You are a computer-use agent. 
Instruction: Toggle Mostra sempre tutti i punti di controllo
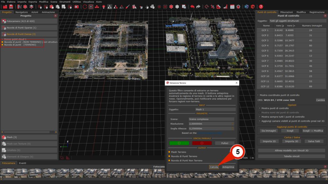pyautogui.click(x=259, y=117)
